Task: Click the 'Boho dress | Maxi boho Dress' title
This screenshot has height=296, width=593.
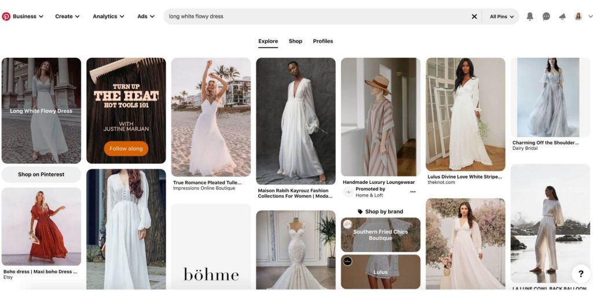Action: [x=41, y=272]
